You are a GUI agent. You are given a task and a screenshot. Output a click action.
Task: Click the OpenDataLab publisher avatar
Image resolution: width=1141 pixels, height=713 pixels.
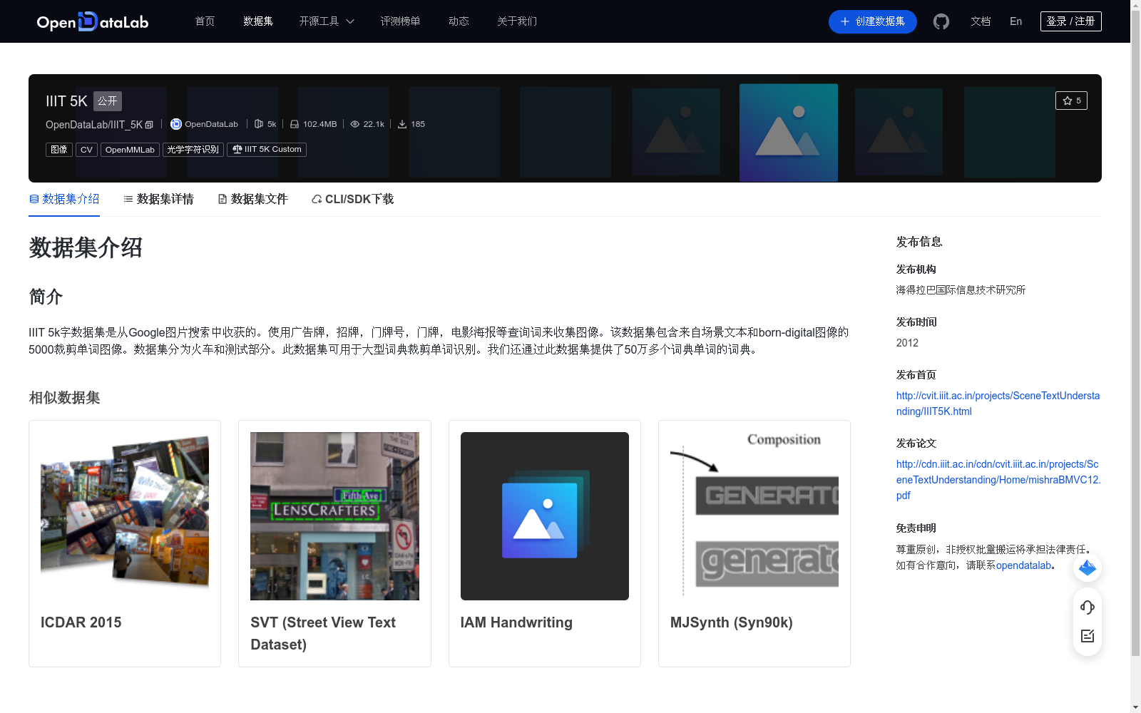(176, 124)
